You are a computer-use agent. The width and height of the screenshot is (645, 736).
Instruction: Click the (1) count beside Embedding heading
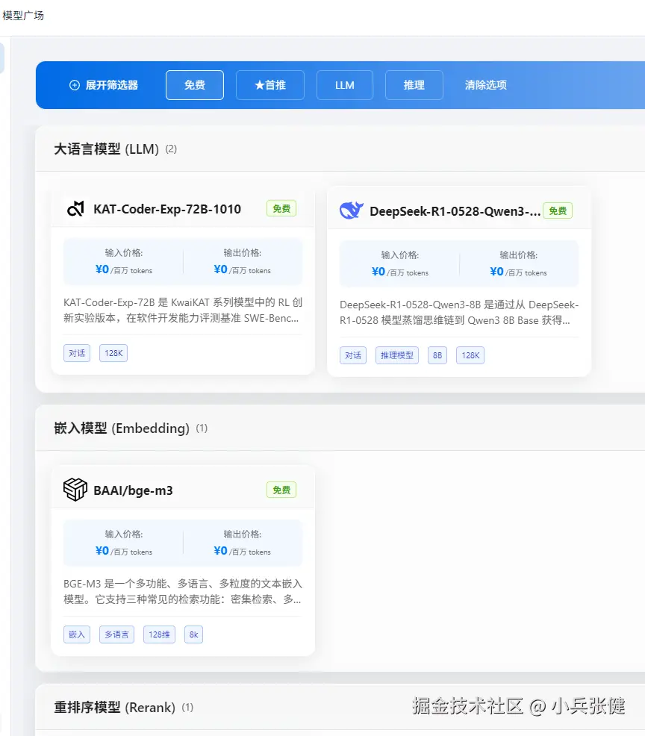[202, 428]
